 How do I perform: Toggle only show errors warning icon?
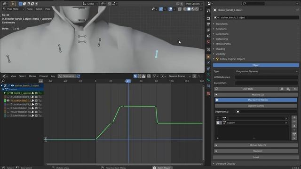pos(143,76)
